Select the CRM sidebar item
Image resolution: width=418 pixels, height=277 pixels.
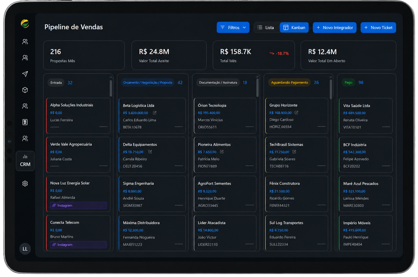click(x=25, y=161)
